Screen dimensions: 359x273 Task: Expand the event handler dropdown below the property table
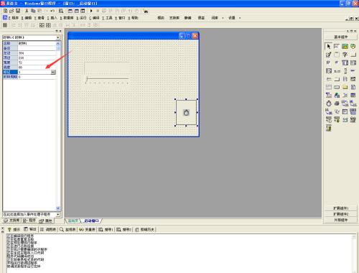click(x=58, y=214)
